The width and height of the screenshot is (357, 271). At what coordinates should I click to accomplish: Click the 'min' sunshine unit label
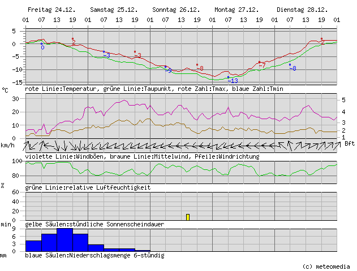pos(6,225)
